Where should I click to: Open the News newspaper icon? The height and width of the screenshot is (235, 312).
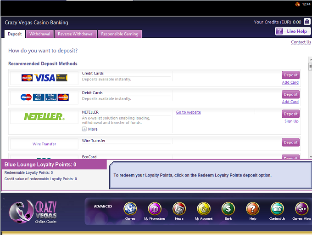coord(179,209)
